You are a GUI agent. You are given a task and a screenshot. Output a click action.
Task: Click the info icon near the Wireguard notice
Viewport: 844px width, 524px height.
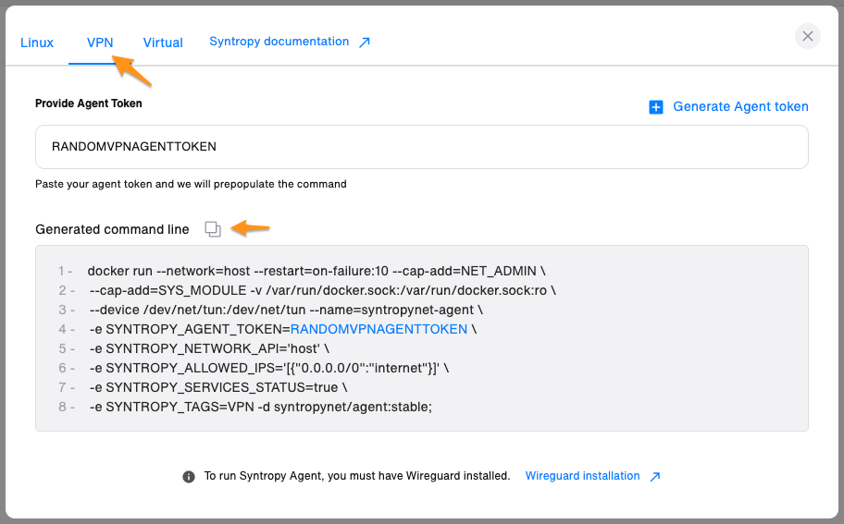click(x=189, y=477)
